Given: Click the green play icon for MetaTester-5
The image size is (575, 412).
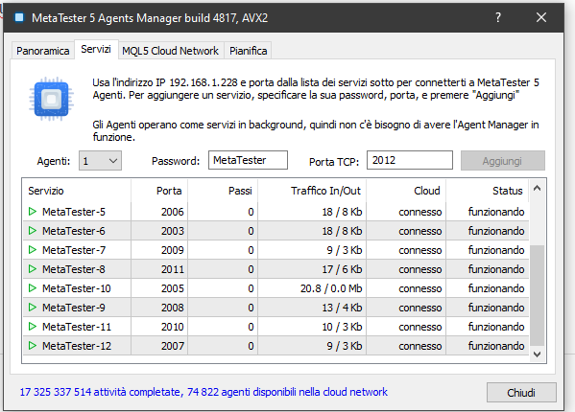Looking at the screenshot, I should [x=33, y=212].
